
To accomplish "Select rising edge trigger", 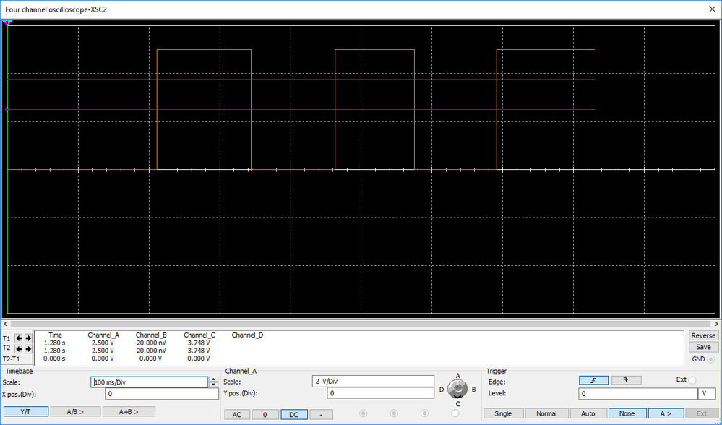I will coord(593,380).
